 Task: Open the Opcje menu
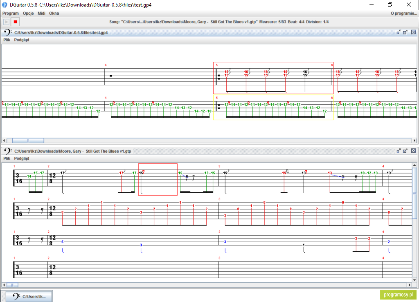28,14
